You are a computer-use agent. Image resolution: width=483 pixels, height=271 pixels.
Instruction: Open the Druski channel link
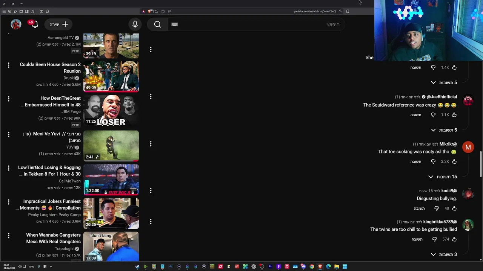(x=69, y=78)
